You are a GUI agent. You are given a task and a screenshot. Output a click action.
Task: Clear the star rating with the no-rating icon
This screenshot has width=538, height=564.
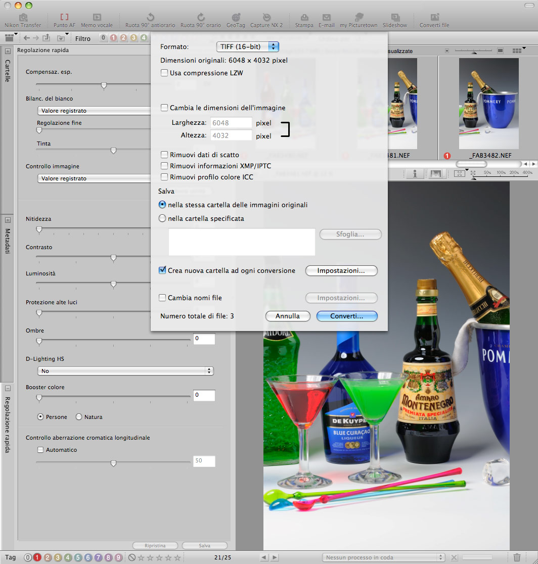pyautogui.click(x=132, y=557)
